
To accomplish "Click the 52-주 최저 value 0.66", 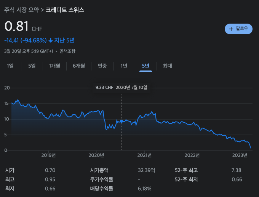I will click(x=237, y=179).
